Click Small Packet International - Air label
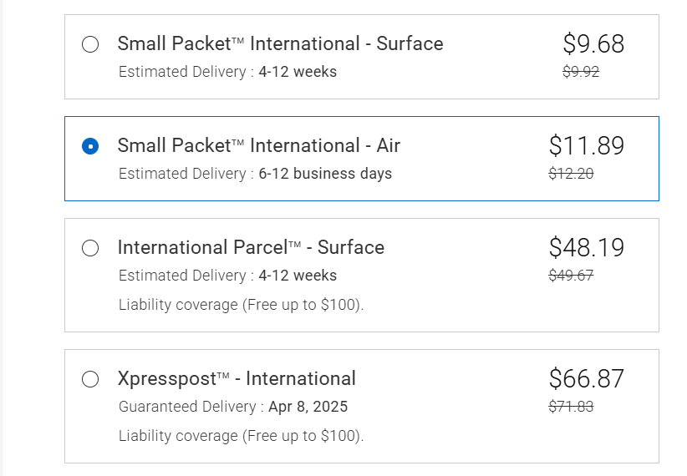This screenshot has height=476, width=687. click(258, 145)
